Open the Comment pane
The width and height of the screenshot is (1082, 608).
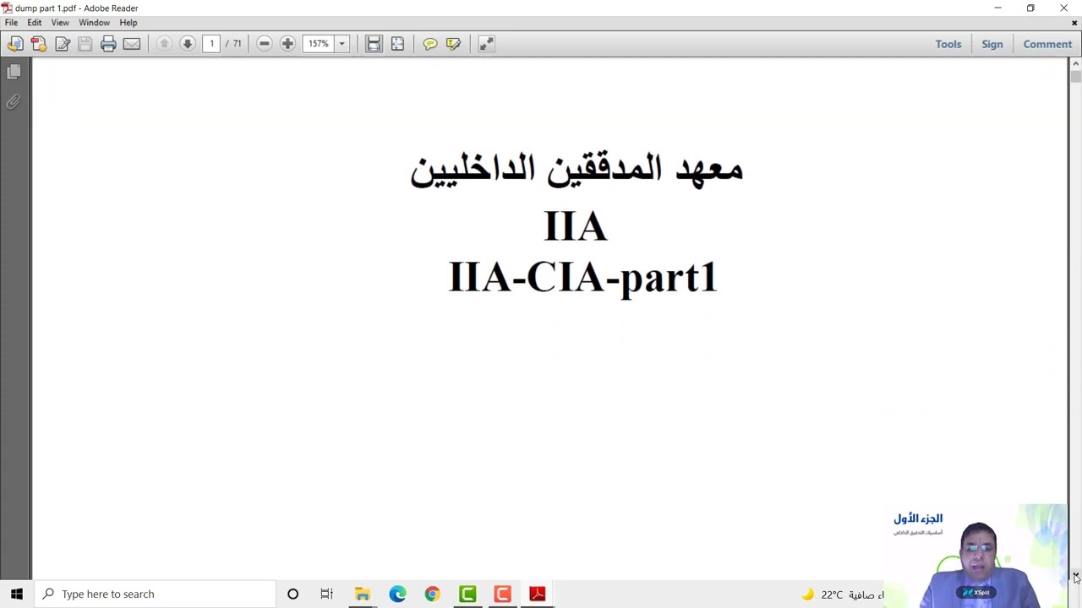click(x=1047, y=44)
